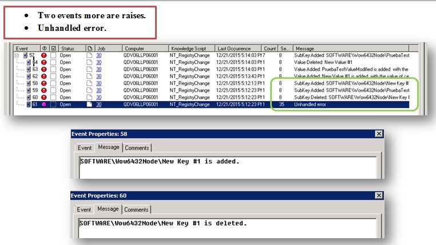
Task: Click red severity icon on 'Value Deleted' row
Action: [44, 62]
